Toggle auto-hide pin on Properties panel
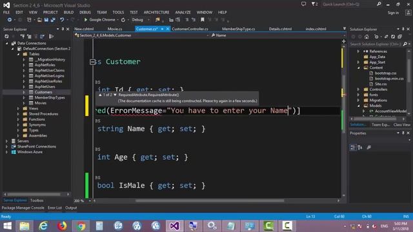 point(403,133)
